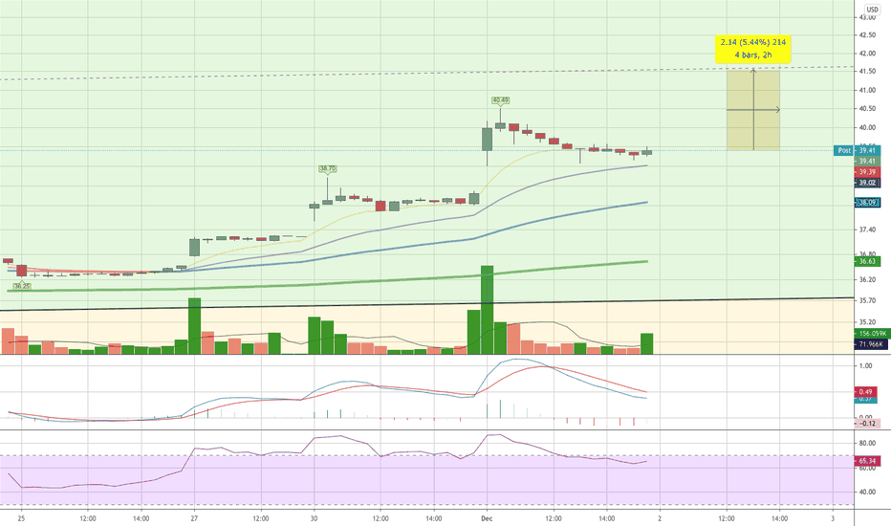
Task: Select the black diagonal trend line
Action: coord(426,304)
